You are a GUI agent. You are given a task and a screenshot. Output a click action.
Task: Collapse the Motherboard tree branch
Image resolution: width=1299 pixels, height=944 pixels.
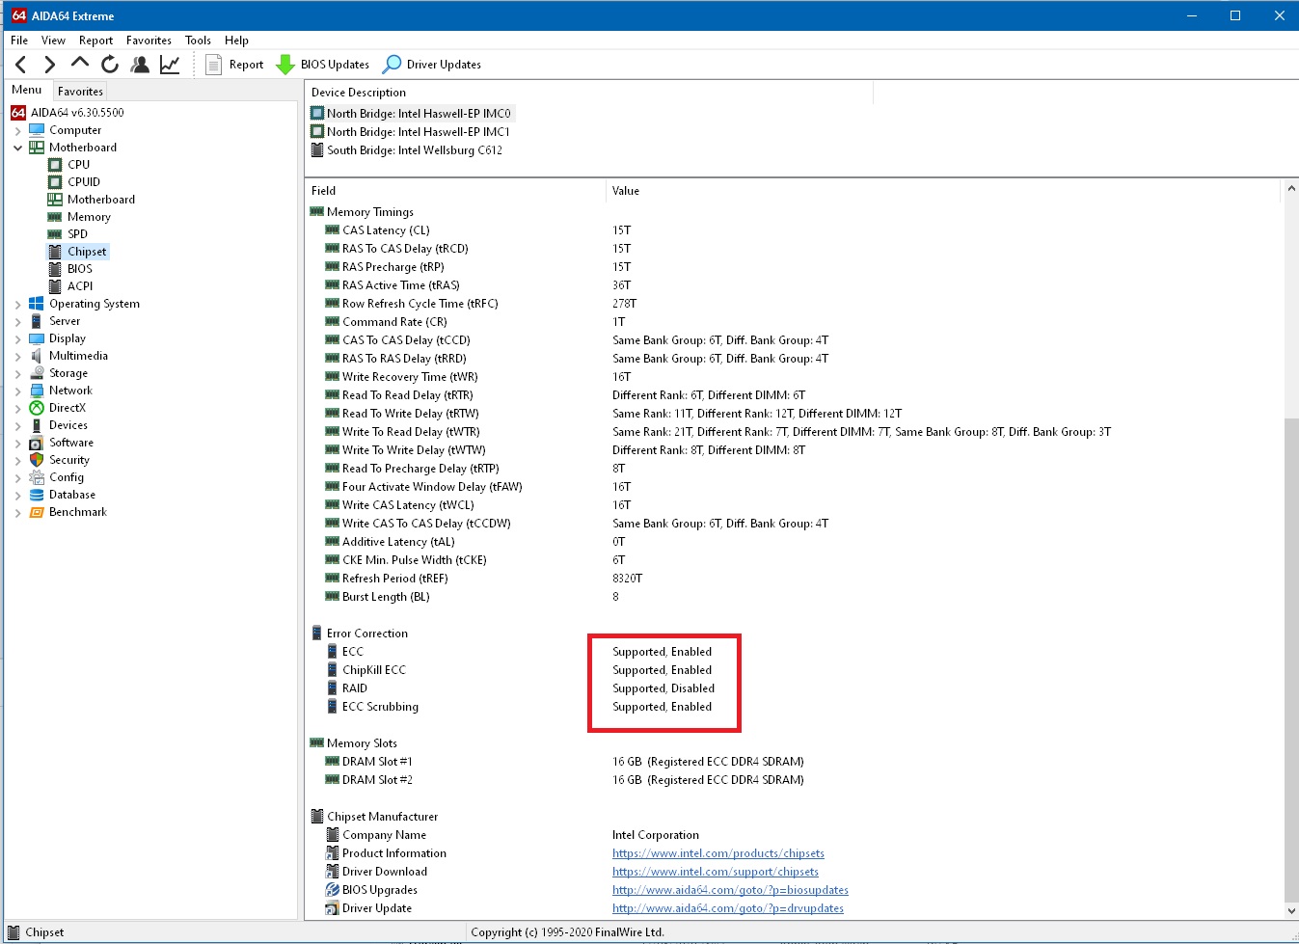tap(17, 148)
